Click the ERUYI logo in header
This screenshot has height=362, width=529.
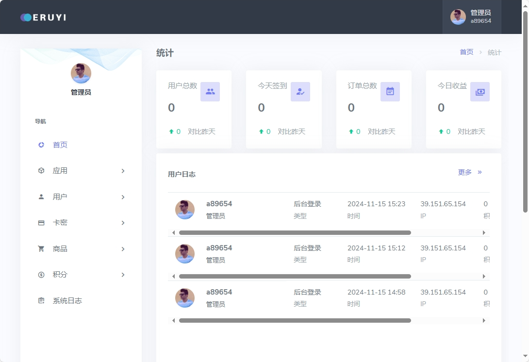[x=43, y=17]
